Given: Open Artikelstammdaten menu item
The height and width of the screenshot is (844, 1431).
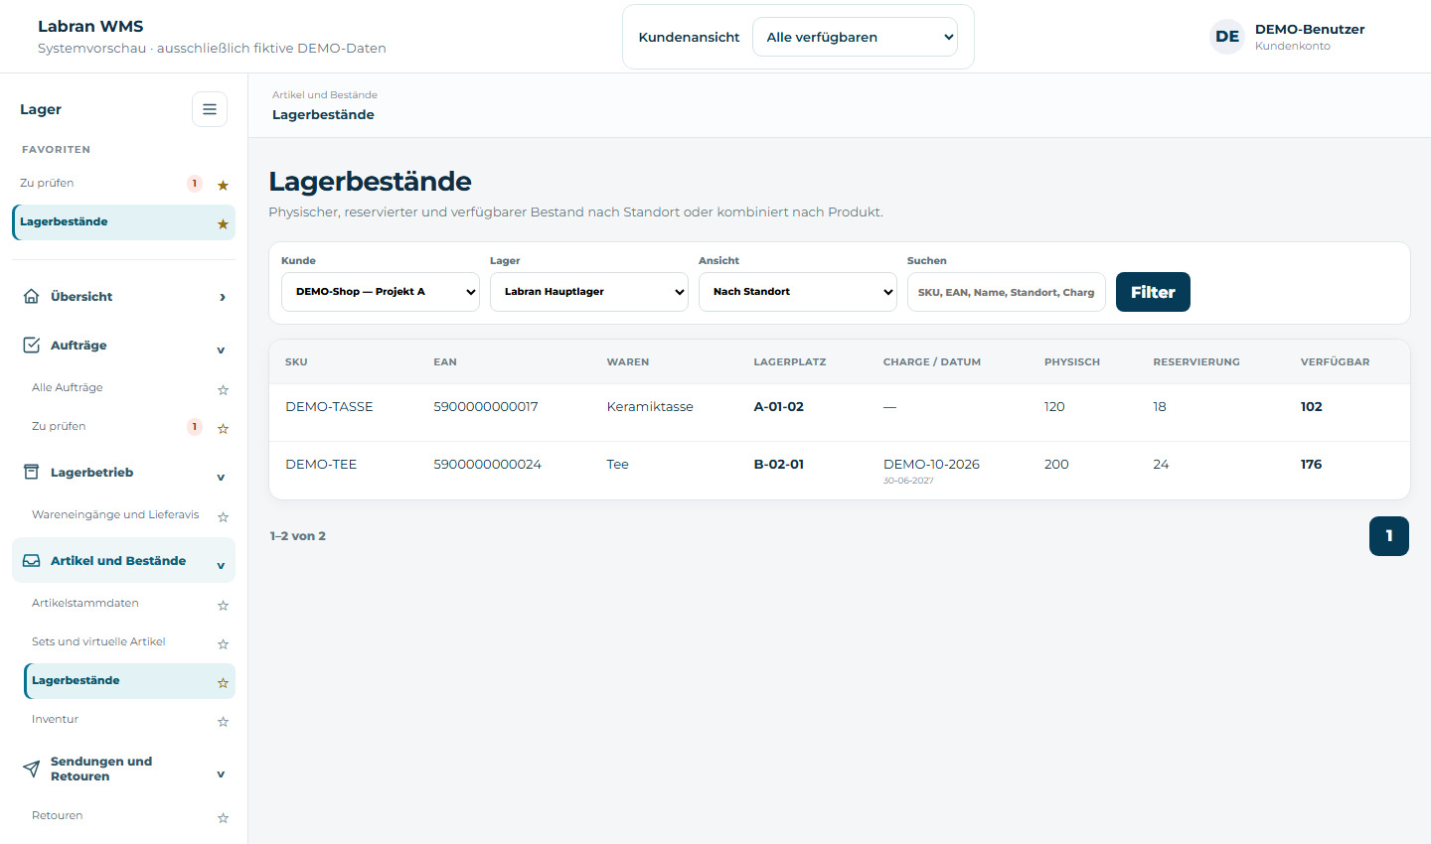Looking at the screenshot, I should [x=85, y=603].
